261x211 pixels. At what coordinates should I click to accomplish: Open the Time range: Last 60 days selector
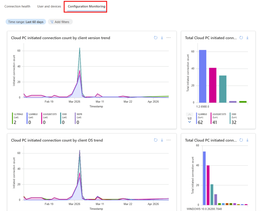[x=26, y=22]
